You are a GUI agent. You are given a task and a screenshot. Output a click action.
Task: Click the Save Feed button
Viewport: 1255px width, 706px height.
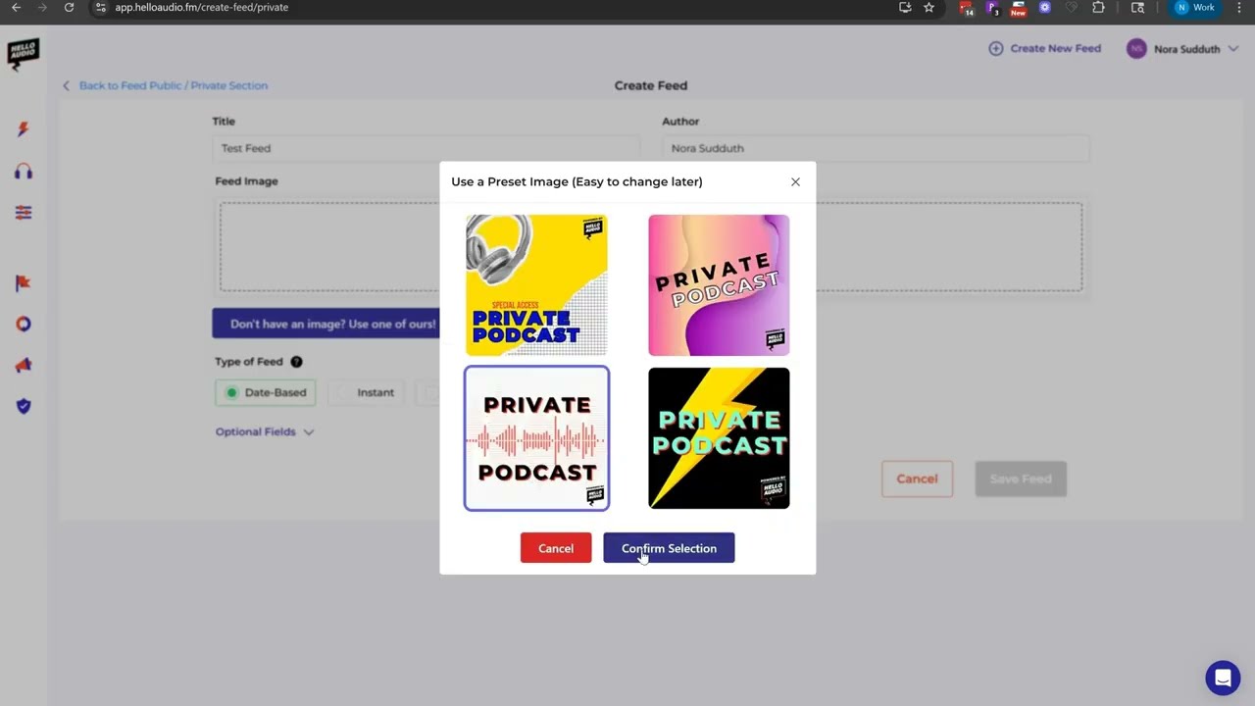click(x=1021, y=479)
